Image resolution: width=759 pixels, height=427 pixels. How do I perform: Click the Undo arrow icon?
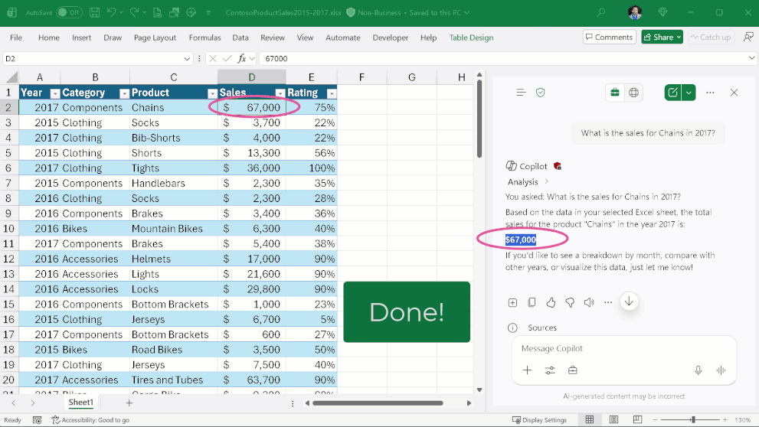pyautogui.click(x=111, y=12)
